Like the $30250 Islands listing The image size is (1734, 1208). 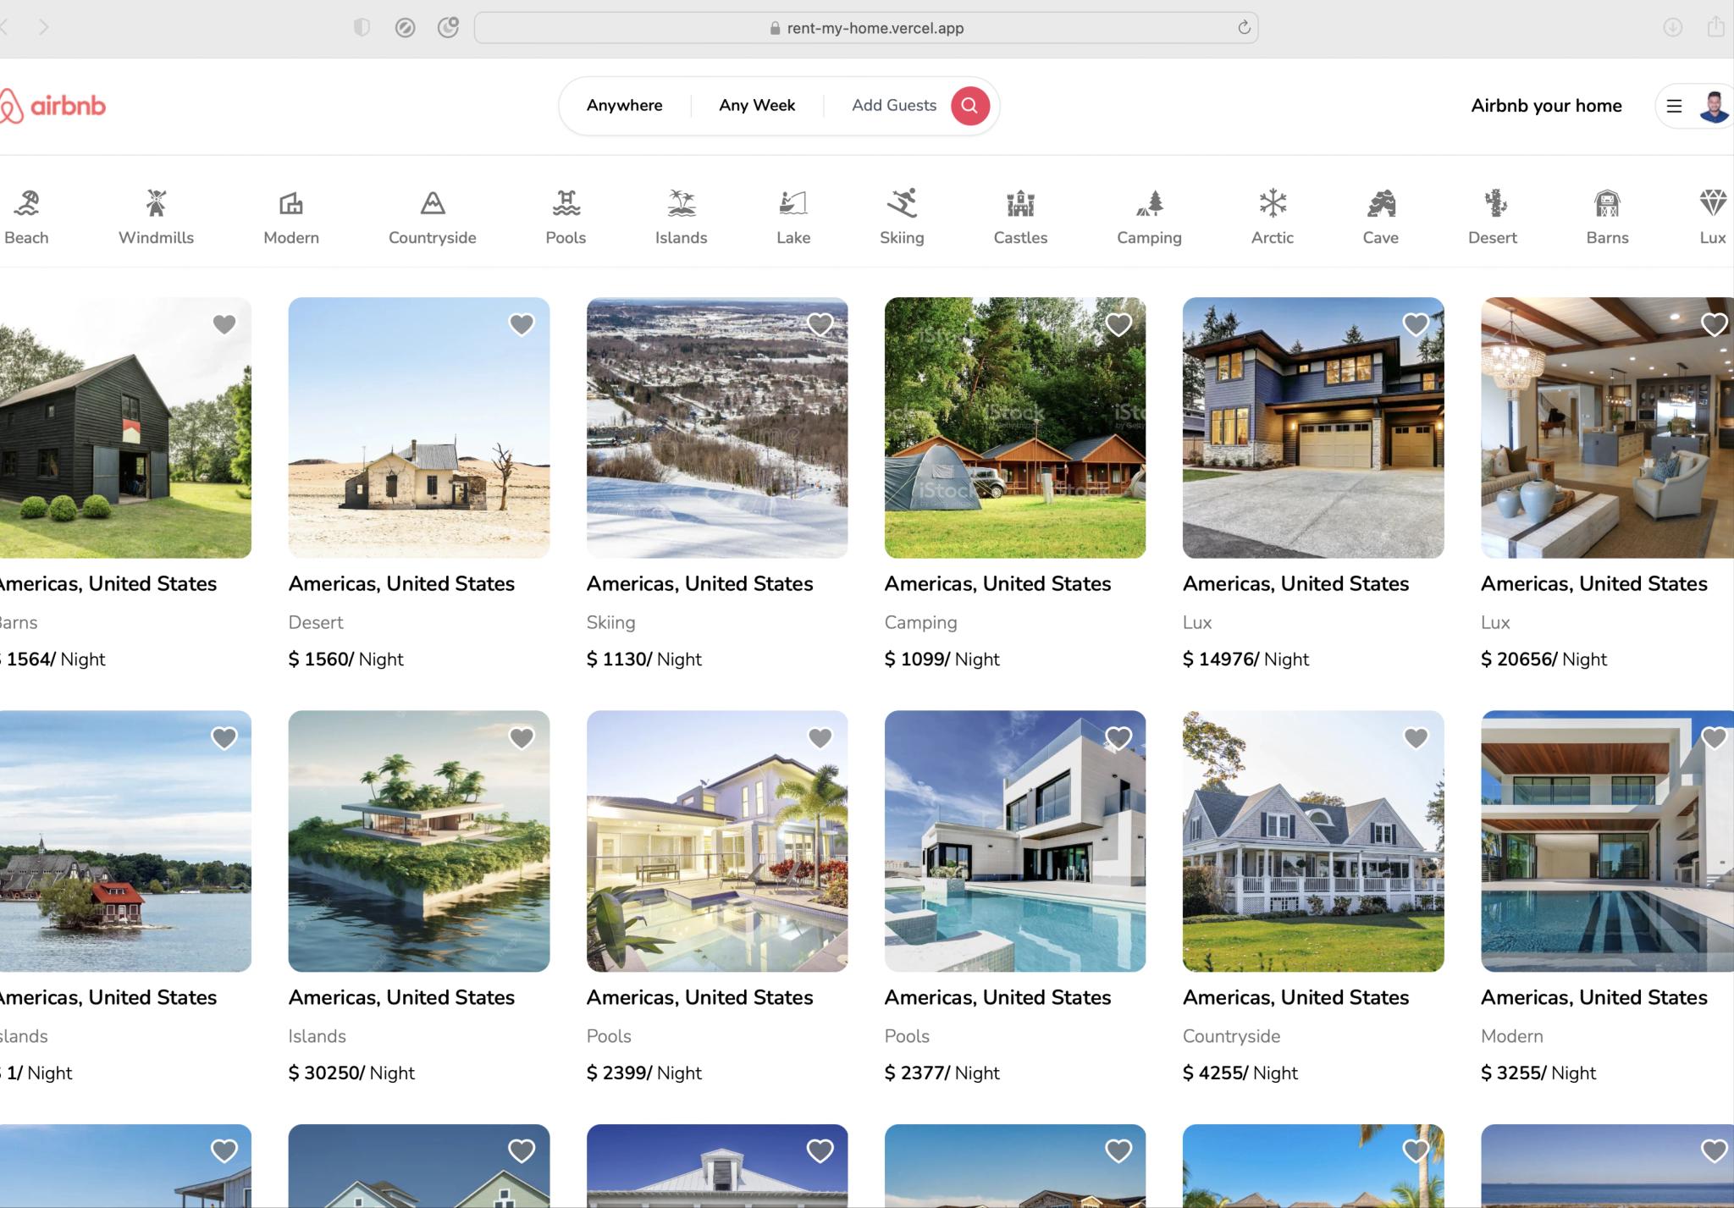[522, 738]
